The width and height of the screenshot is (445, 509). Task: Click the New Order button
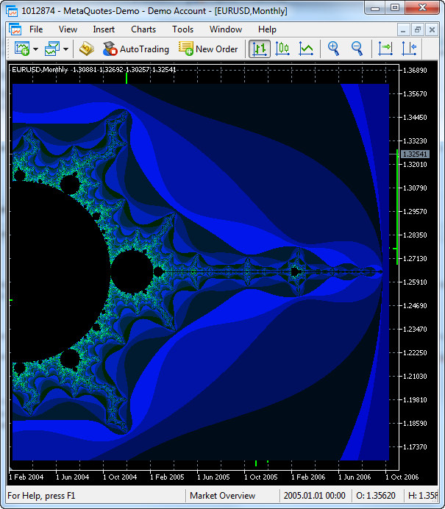coord(208,49)
